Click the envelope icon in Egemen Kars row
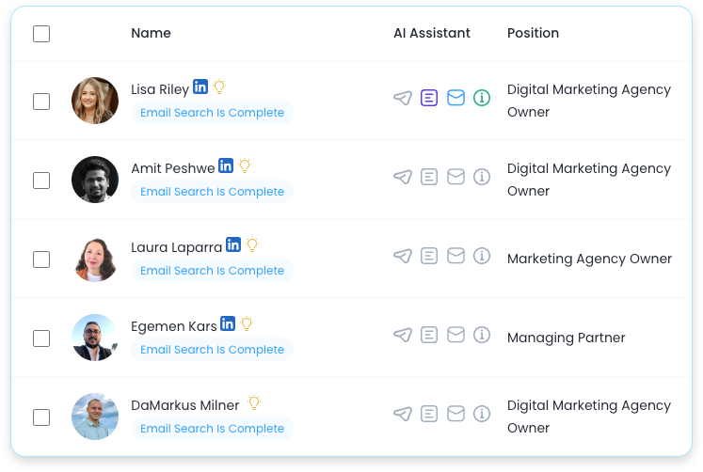Screen dimensions: 703x472 pyautogui.click(x=455, y=335)
